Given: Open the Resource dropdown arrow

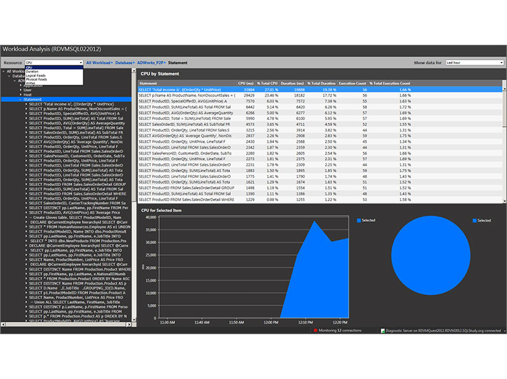Looking at the screenshot, I should click(x=81, y=63).
